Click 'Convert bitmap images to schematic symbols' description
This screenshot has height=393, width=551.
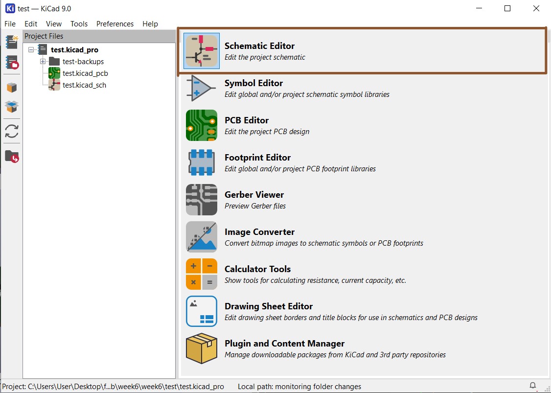pos(324,243)
